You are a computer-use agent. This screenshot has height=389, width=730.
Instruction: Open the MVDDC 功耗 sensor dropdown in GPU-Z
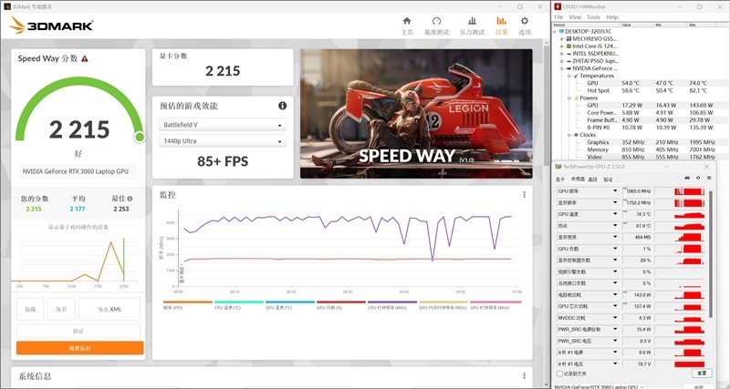pyautogui.click(x=615, y=318)
